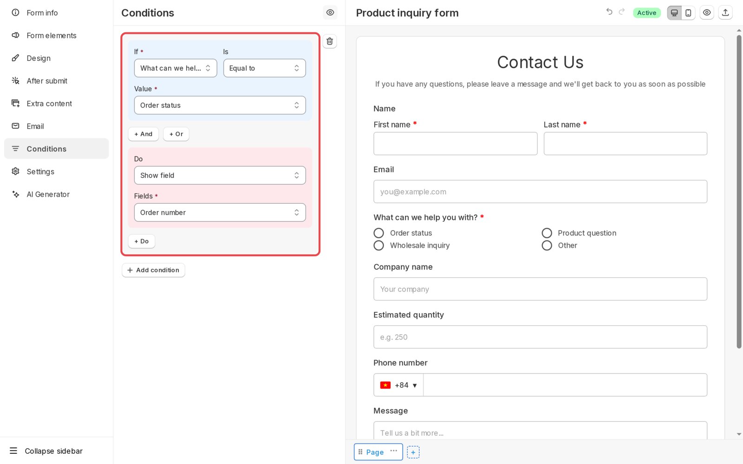Image resolution: width=743 pixels, height=464 pixels.
Task: Click the form preview vertical scrollbar
Action: (739, 192)
